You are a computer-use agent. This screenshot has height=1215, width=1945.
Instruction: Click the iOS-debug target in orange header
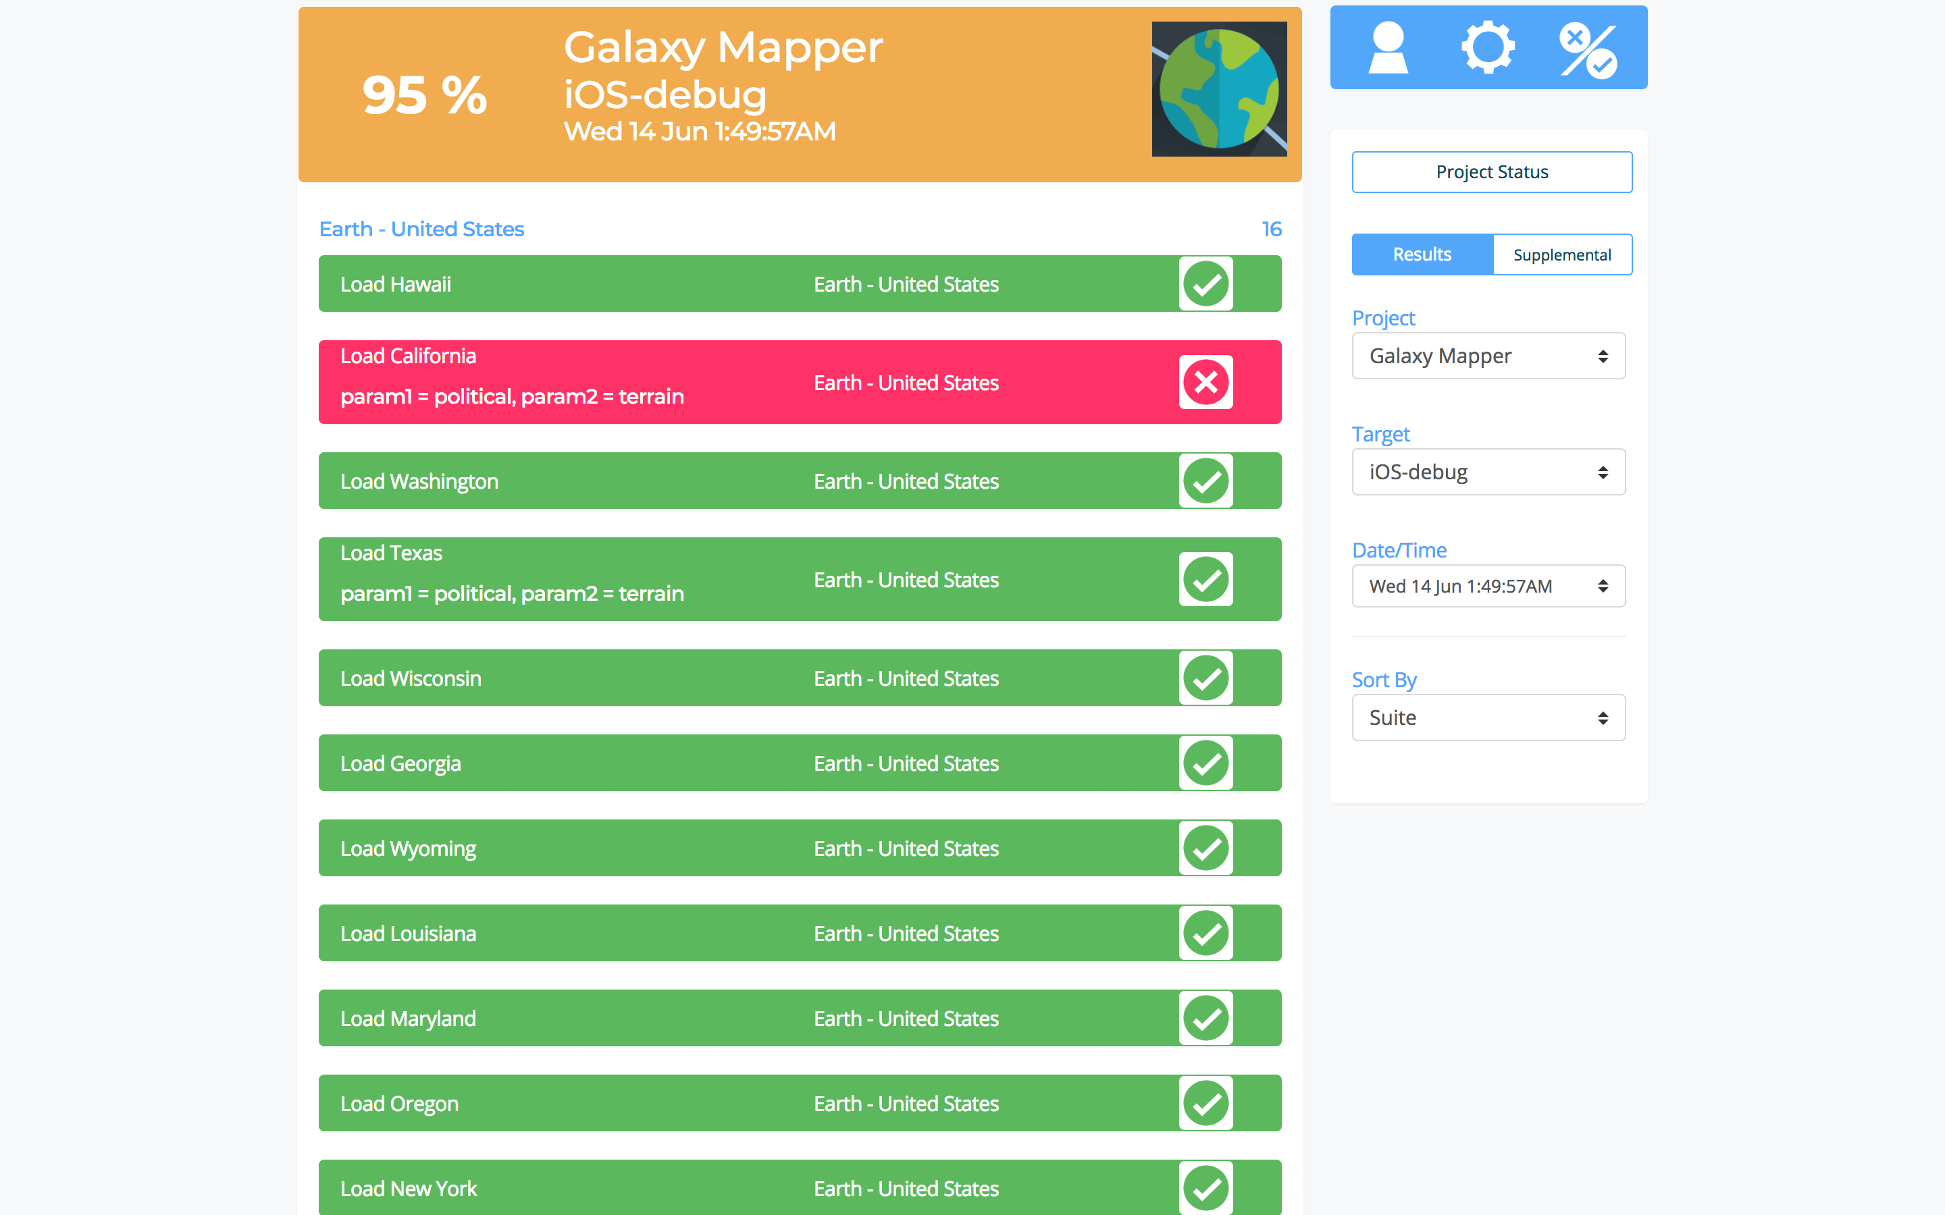pos(665,94)
